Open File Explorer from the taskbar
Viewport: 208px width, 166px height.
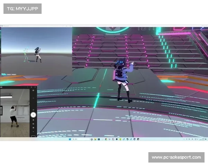coord(95,139)
